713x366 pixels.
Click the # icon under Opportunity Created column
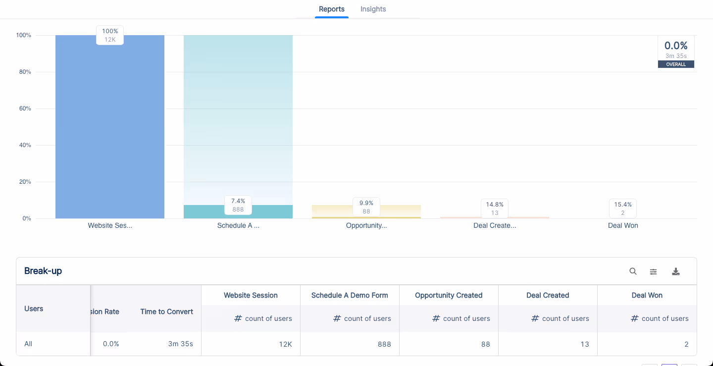pos(436,318)
